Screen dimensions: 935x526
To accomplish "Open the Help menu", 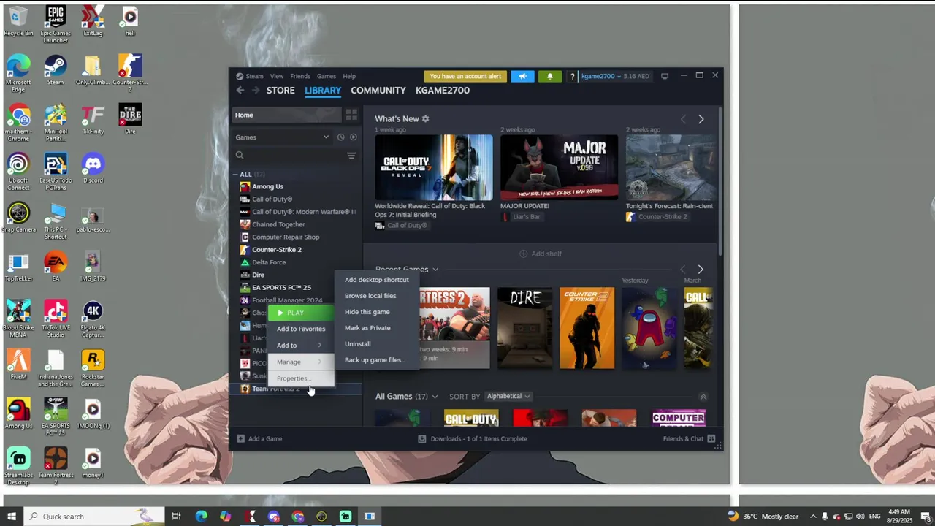I will (349, 76).
